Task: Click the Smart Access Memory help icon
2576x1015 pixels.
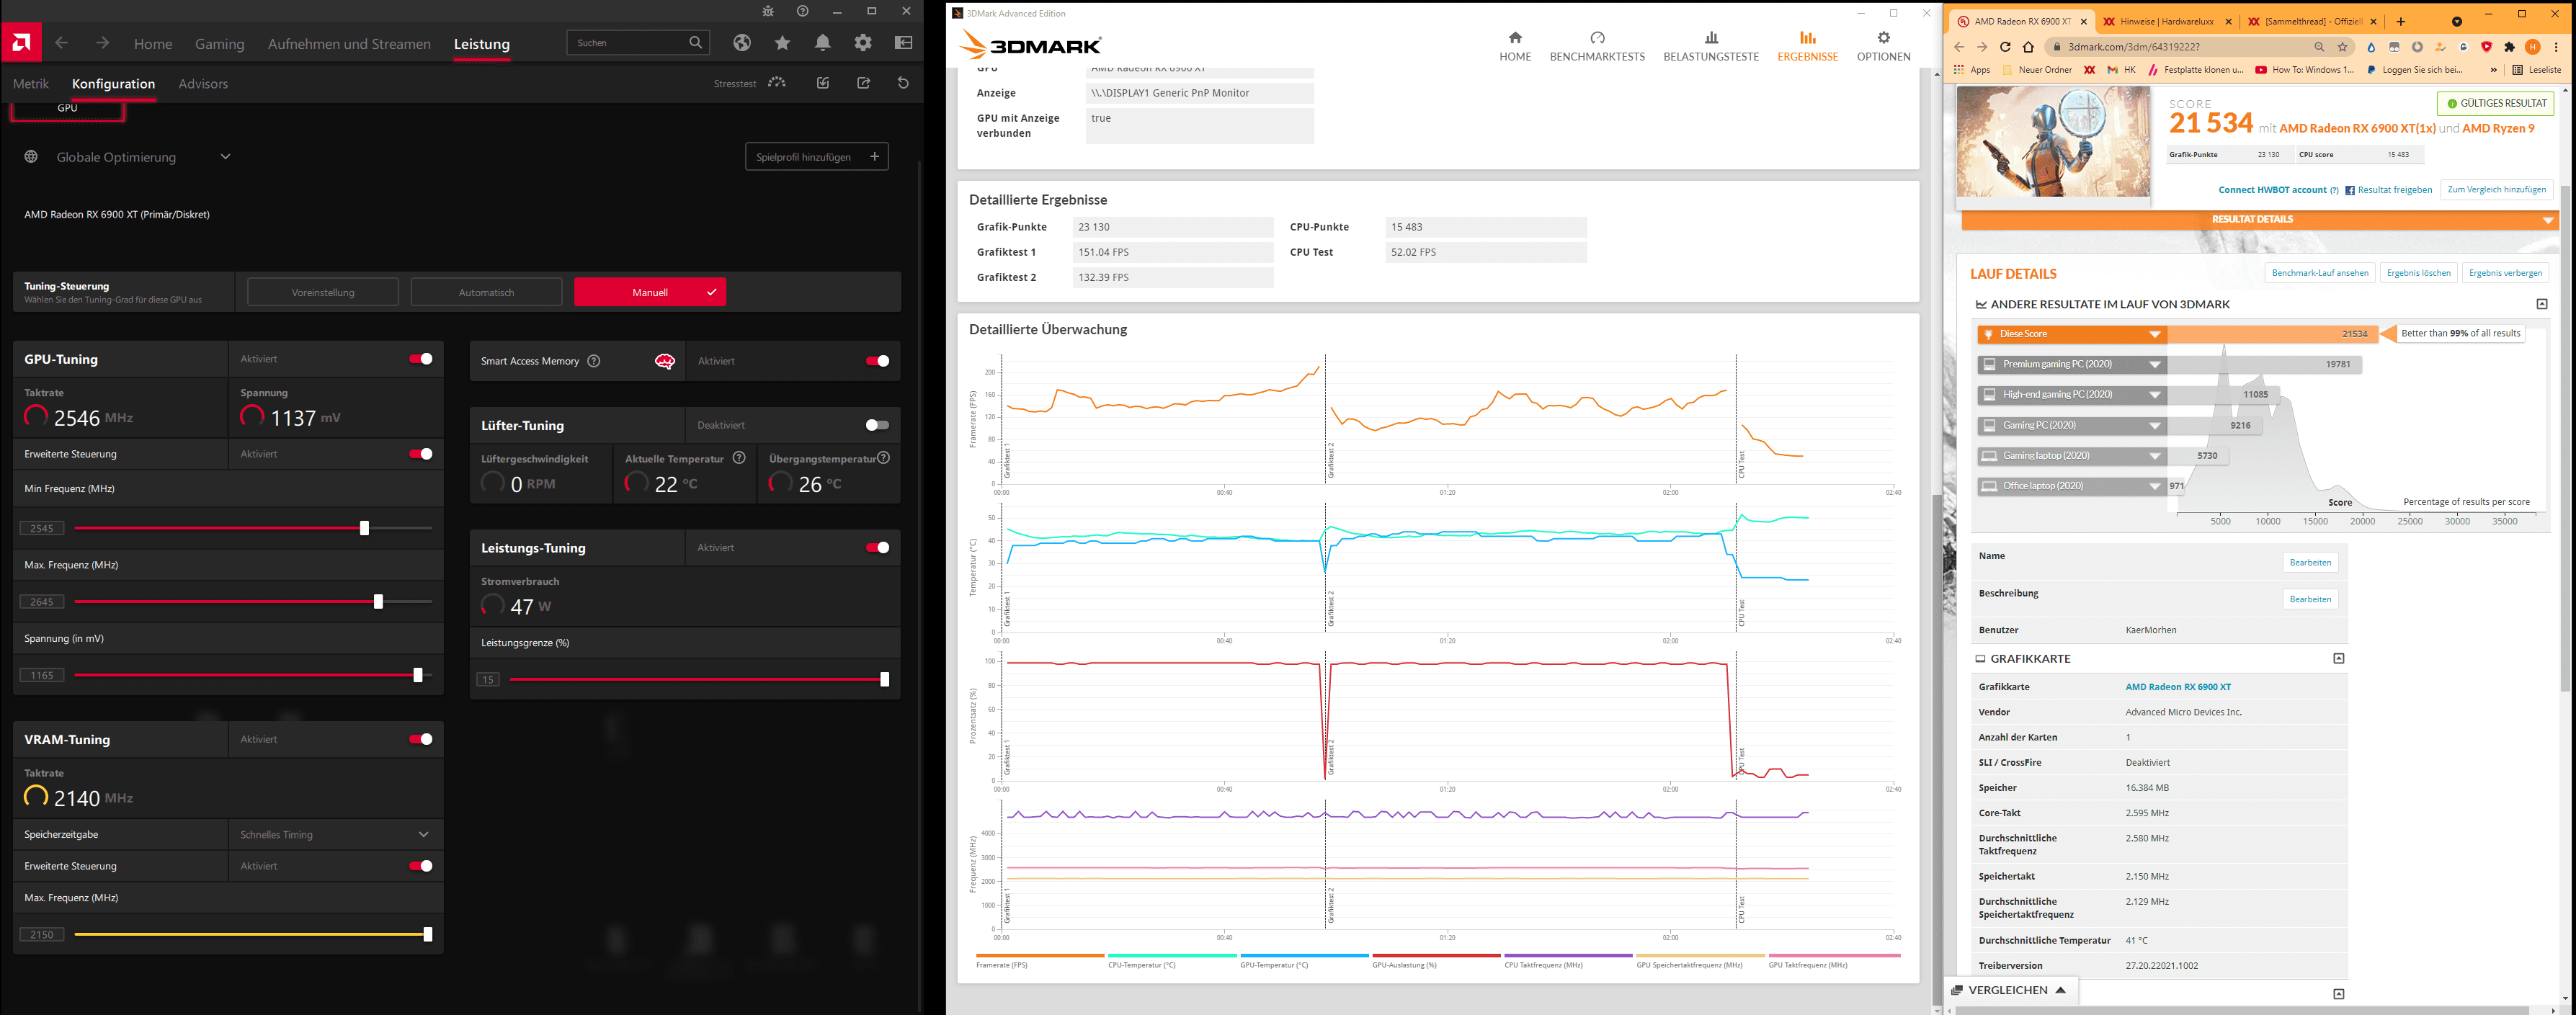Action: pyautogui.click(x=594, y=361)
